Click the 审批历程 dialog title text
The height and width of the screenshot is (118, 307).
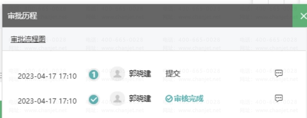22,16
